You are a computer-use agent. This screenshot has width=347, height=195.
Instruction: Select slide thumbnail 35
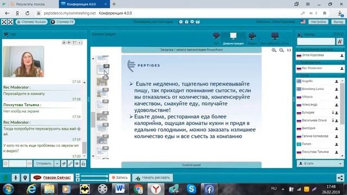[x=102, y=116]
